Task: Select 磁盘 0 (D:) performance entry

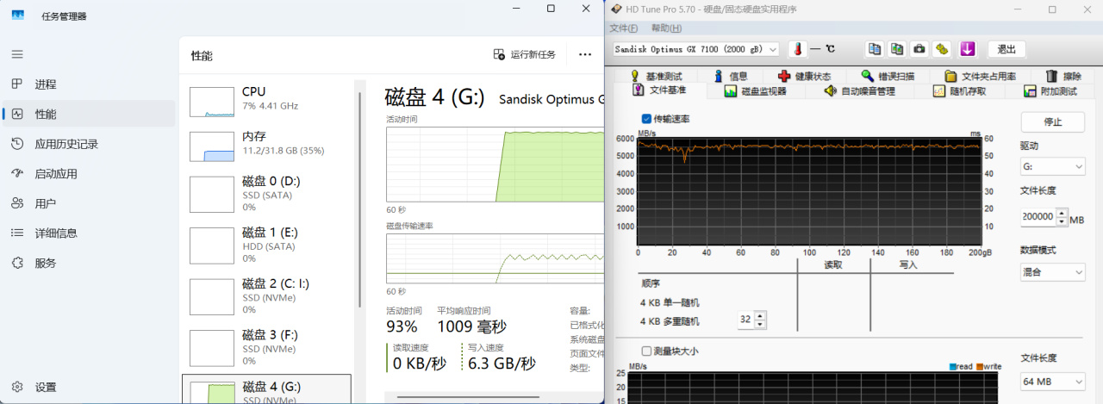Action: 266,194
